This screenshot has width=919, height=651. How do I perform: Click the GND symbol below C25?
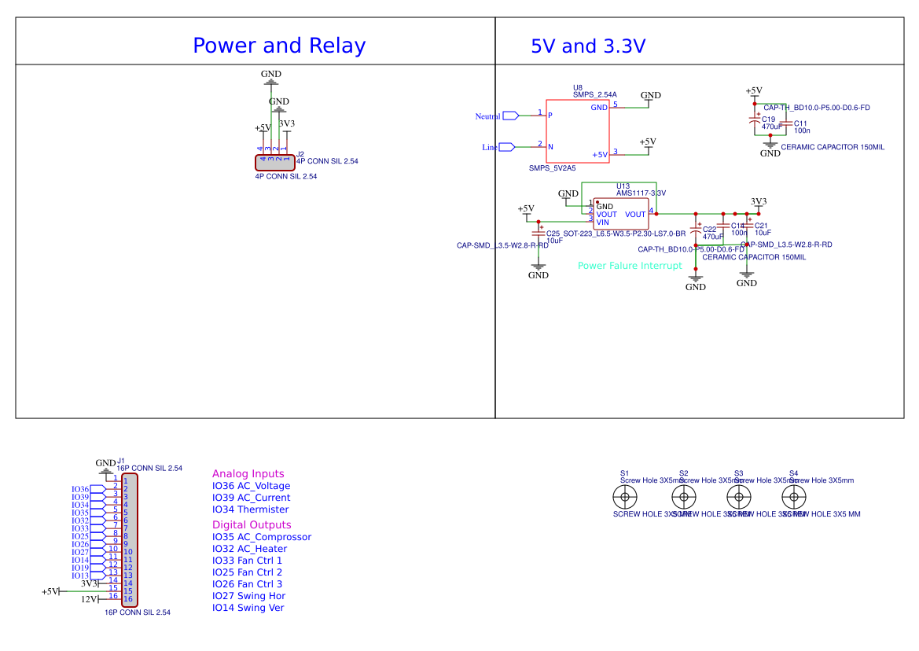click(x=539, y=267)
